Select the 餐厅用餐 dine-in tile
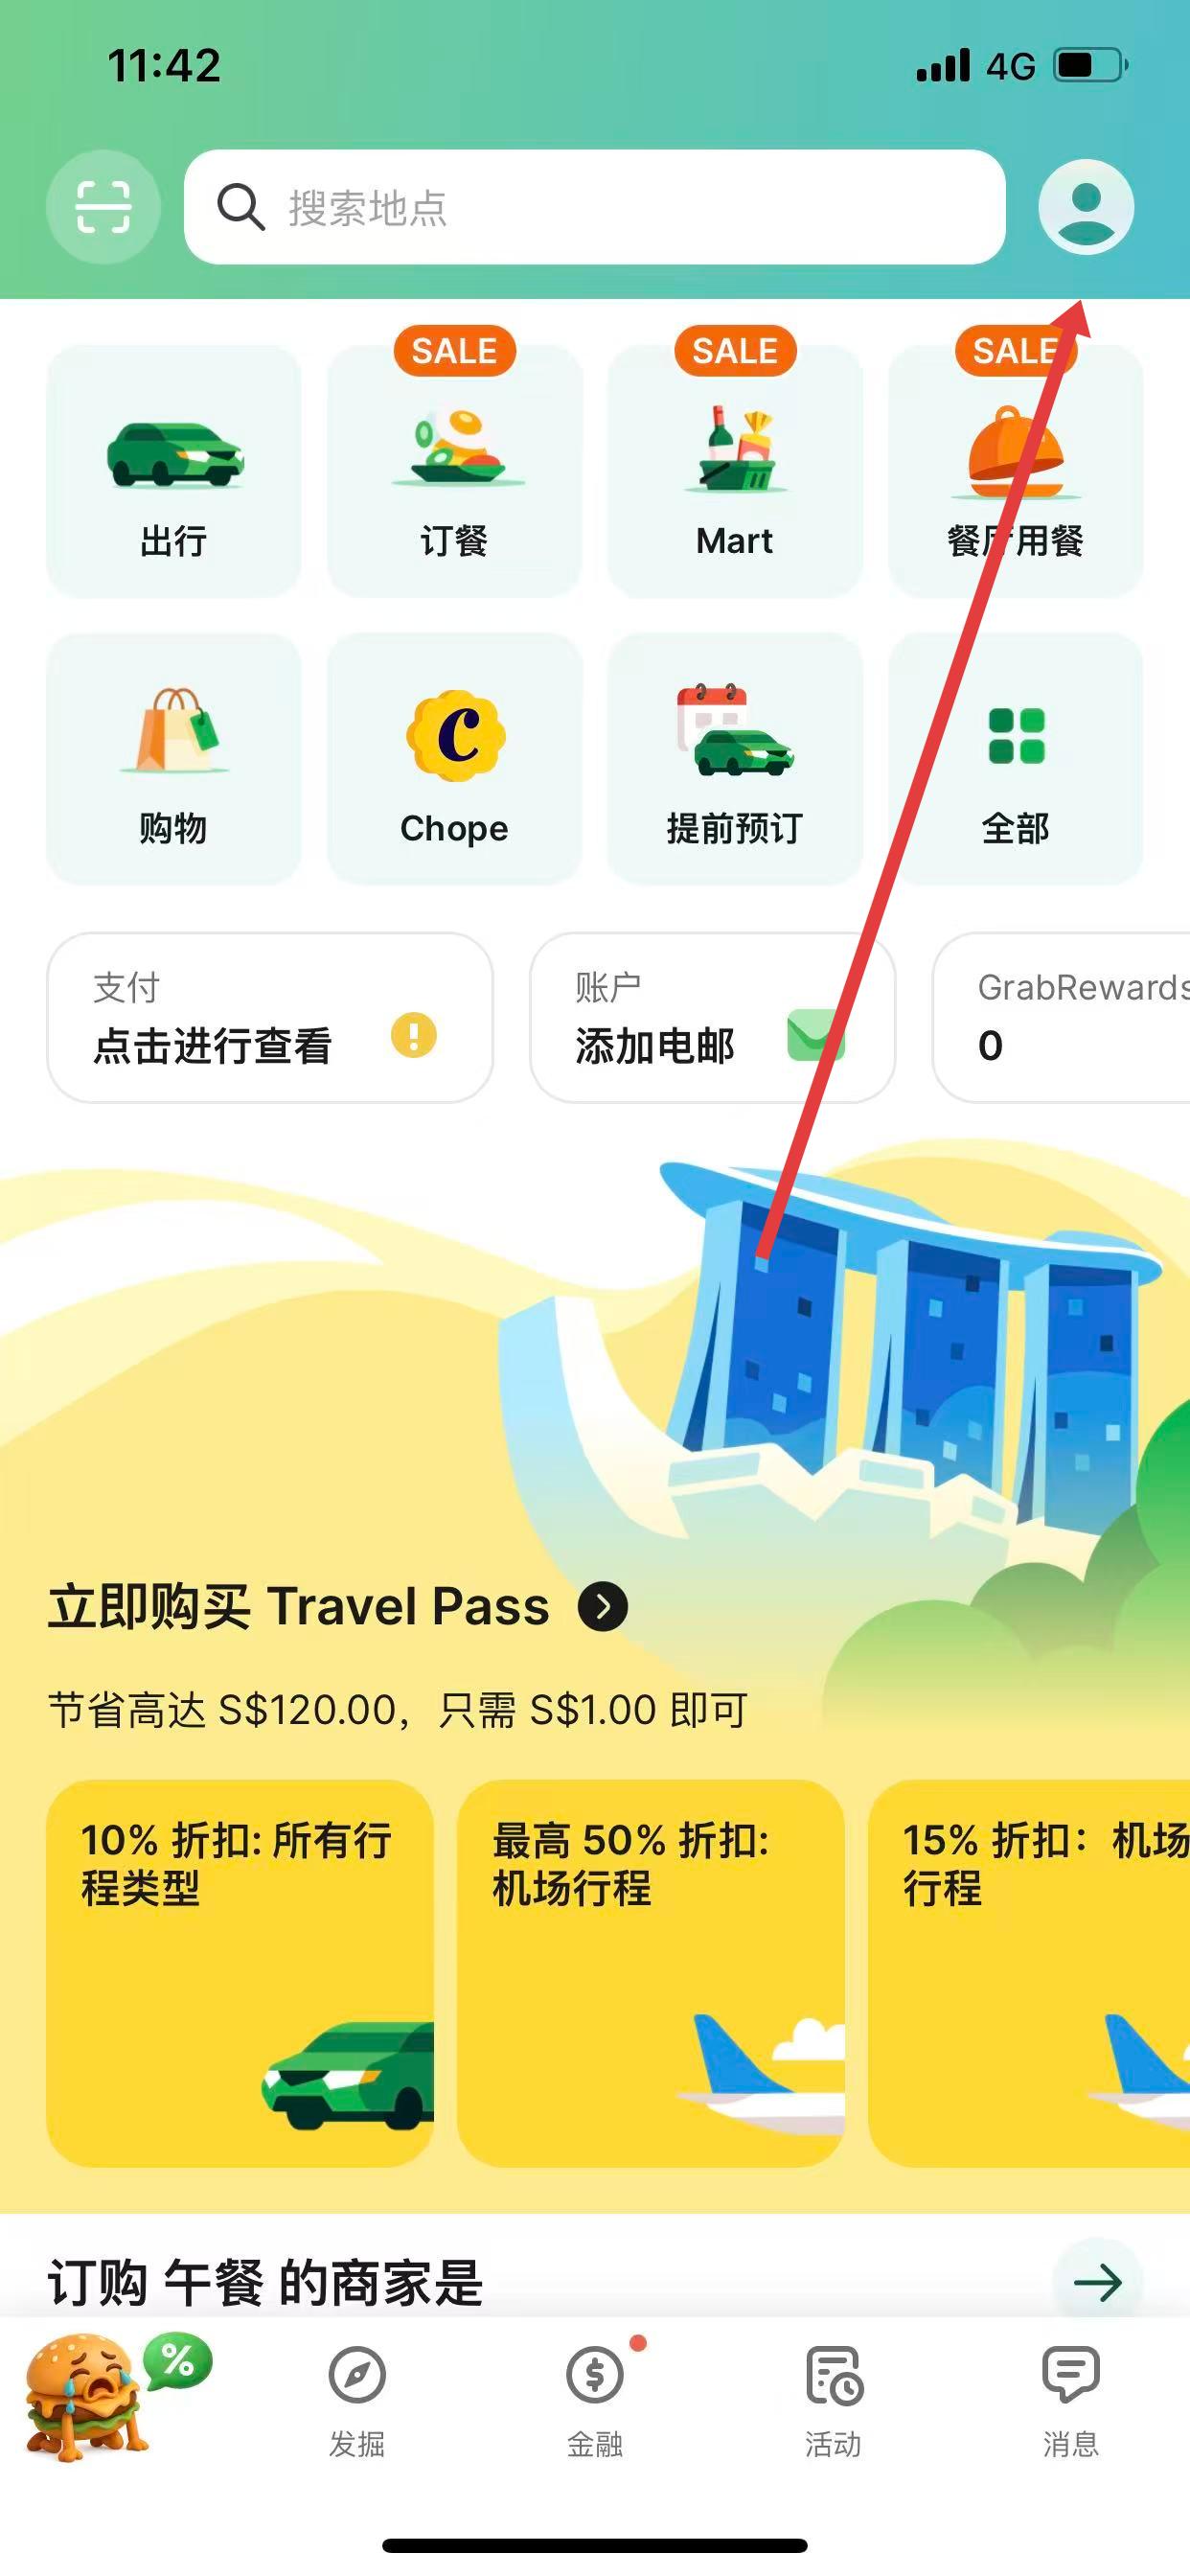1190x2576 pixels. (1015, 471)
